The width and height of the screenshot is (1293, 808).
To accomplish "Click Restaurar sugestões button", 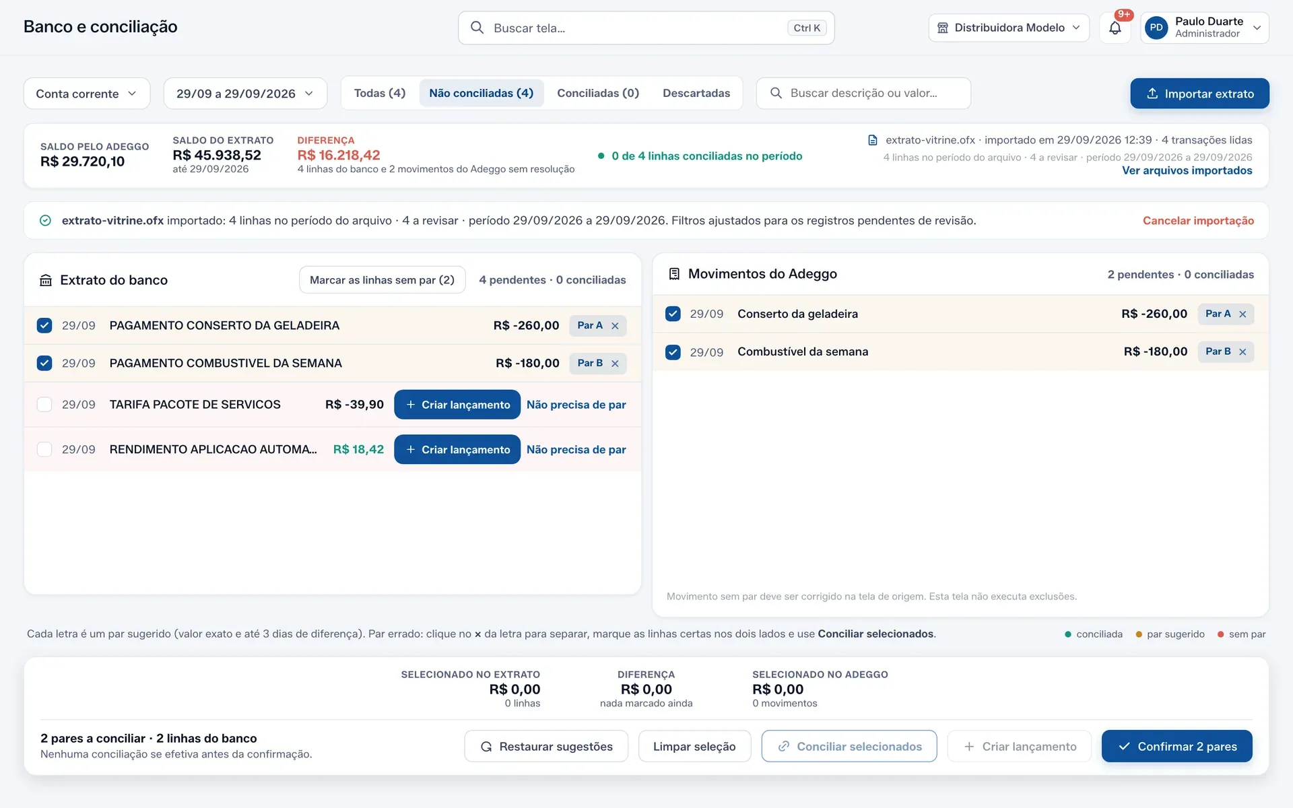I will coord(546,746).
